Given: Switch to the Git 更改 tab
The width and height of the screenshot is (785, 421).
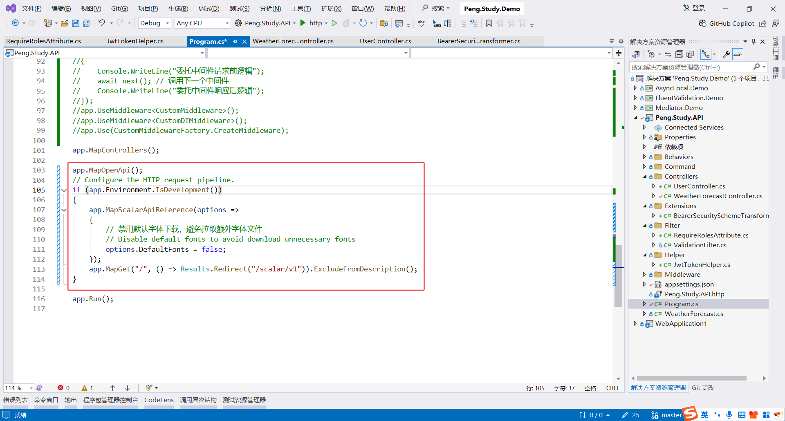Looking at the screenshot, I should point(703,388).
